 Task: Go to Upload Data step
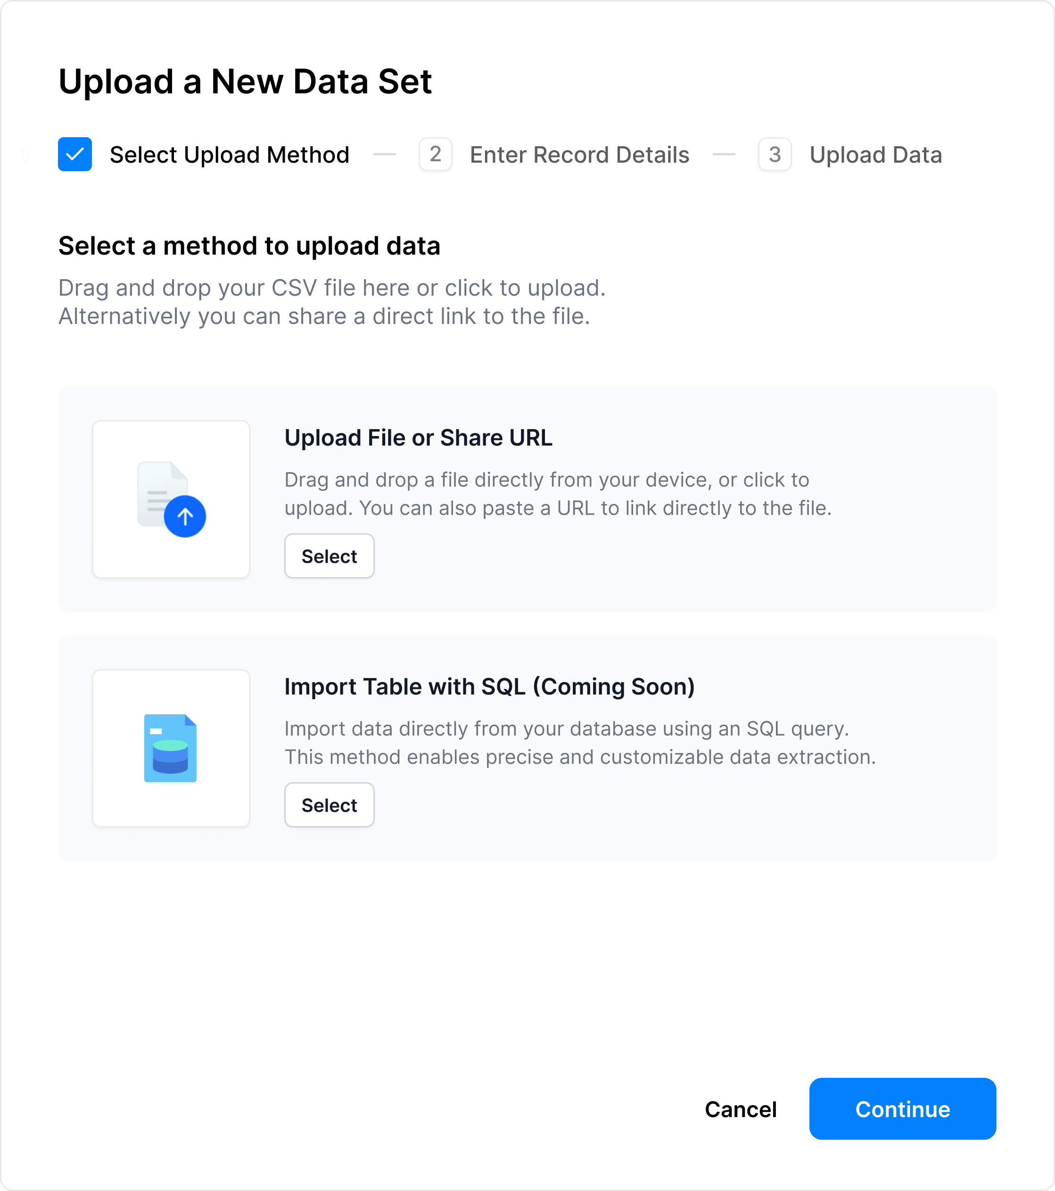point(875,155)
